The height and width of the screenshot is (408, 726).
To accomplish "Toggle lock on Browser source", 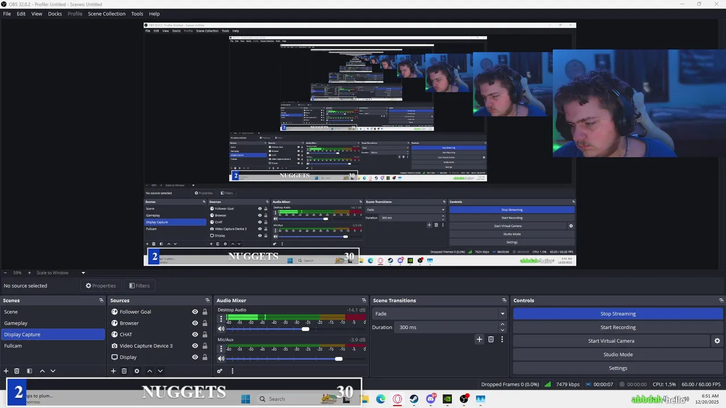I will pos(205,323).
